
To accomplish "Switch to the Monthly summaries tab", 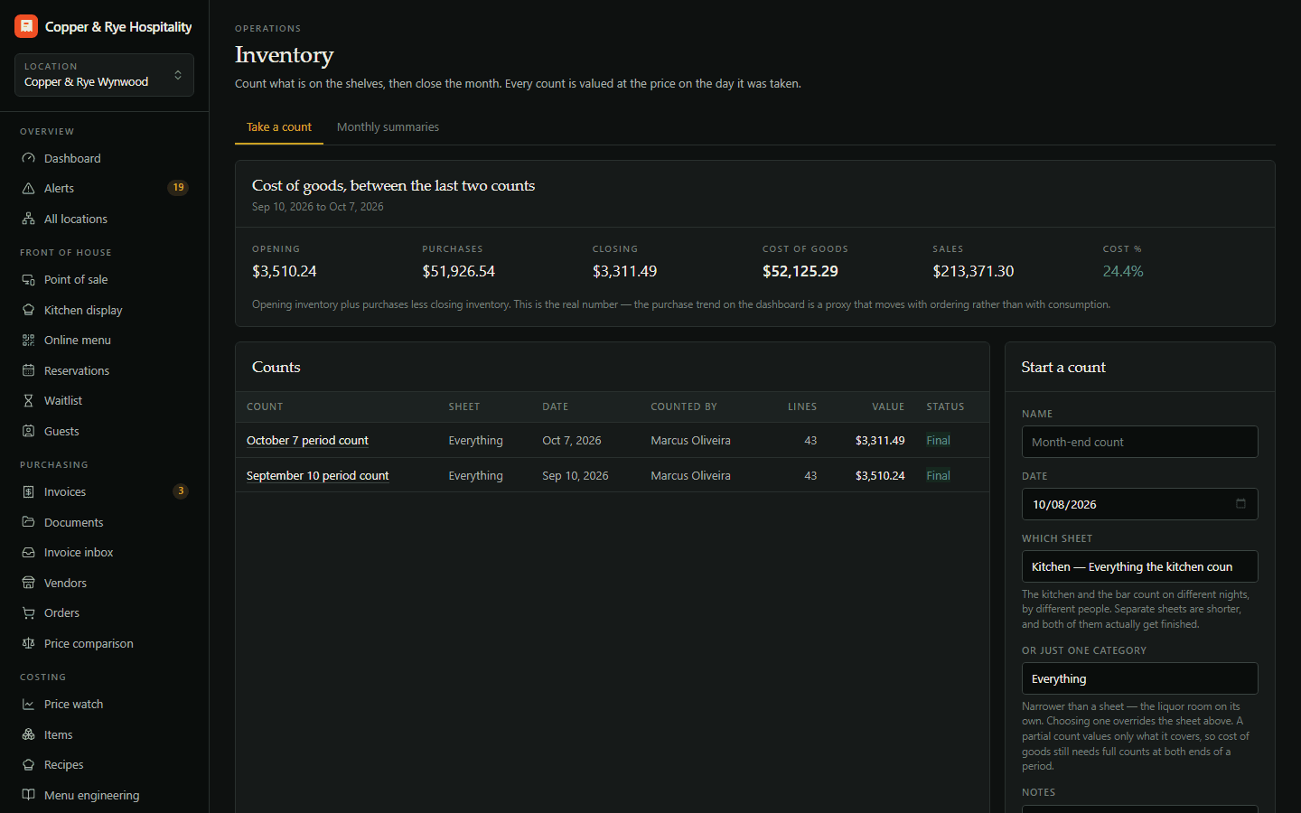I will click(388, 127).
